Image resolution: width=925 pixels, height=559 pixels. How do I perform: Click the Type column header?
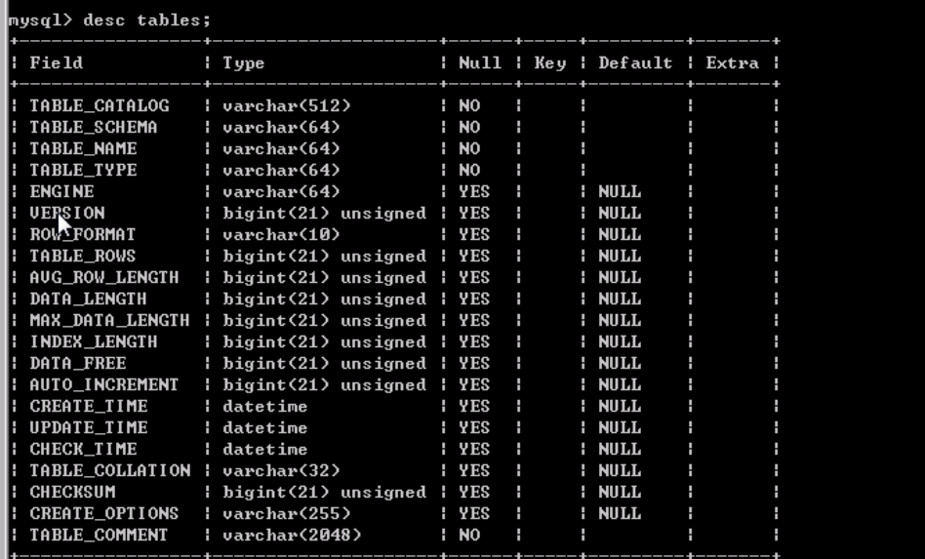(243, 63)
